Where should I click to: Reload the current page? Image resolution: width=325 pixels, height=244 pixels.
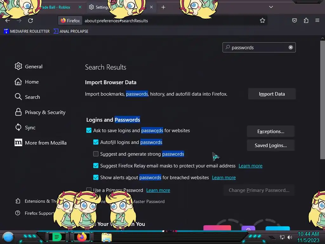30,21
